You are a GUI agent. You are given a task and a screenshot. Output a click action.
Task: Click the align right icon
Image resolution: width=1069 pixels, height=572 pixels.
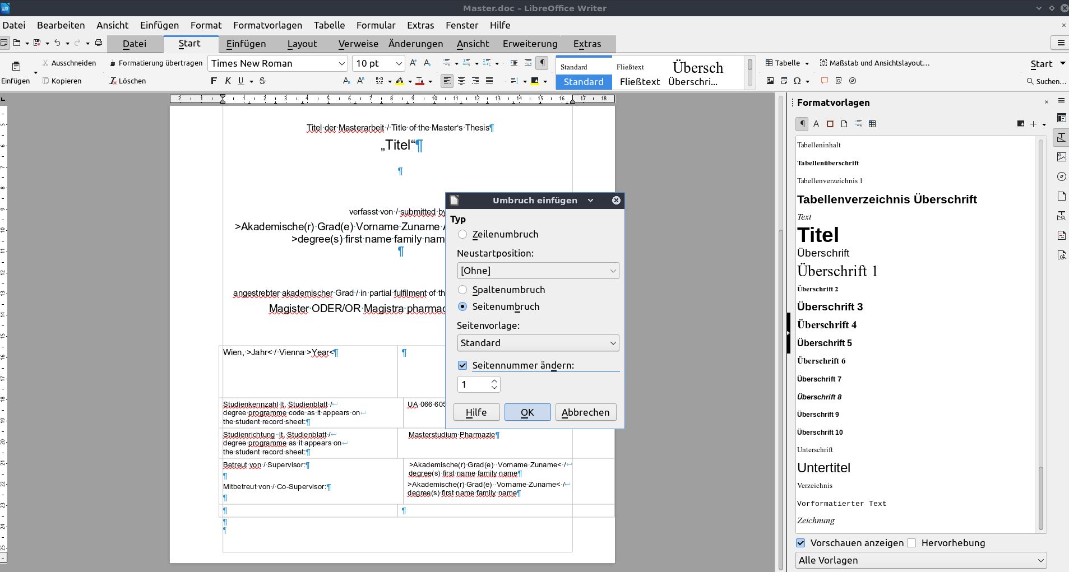click(475, 81)
